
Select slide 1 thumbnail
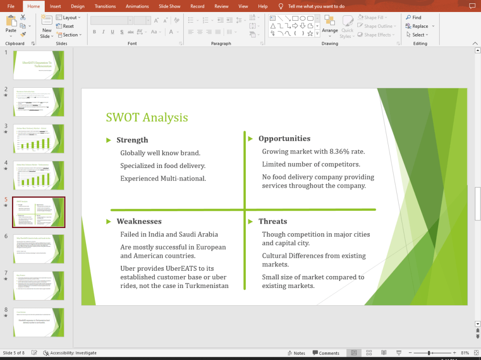(38, 65)
